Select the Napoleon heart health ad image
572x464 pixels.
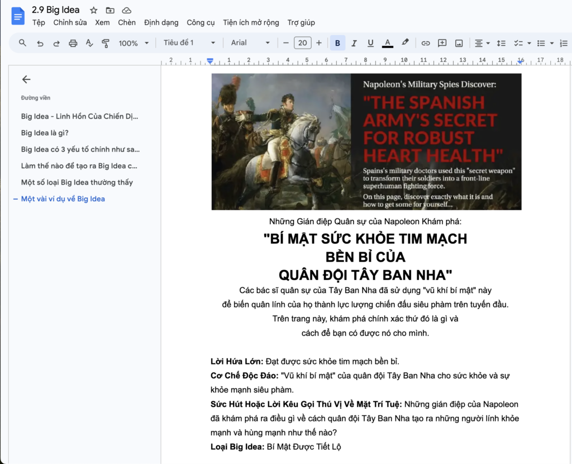point(366,141)
